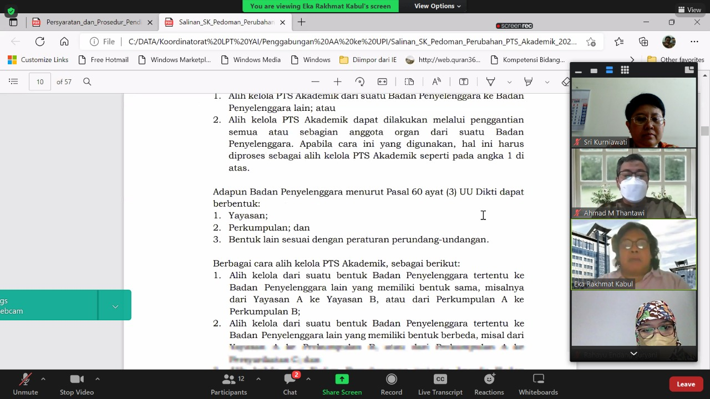Open browser profile avatar
710x399 pixels.
(x=669, y=42)
